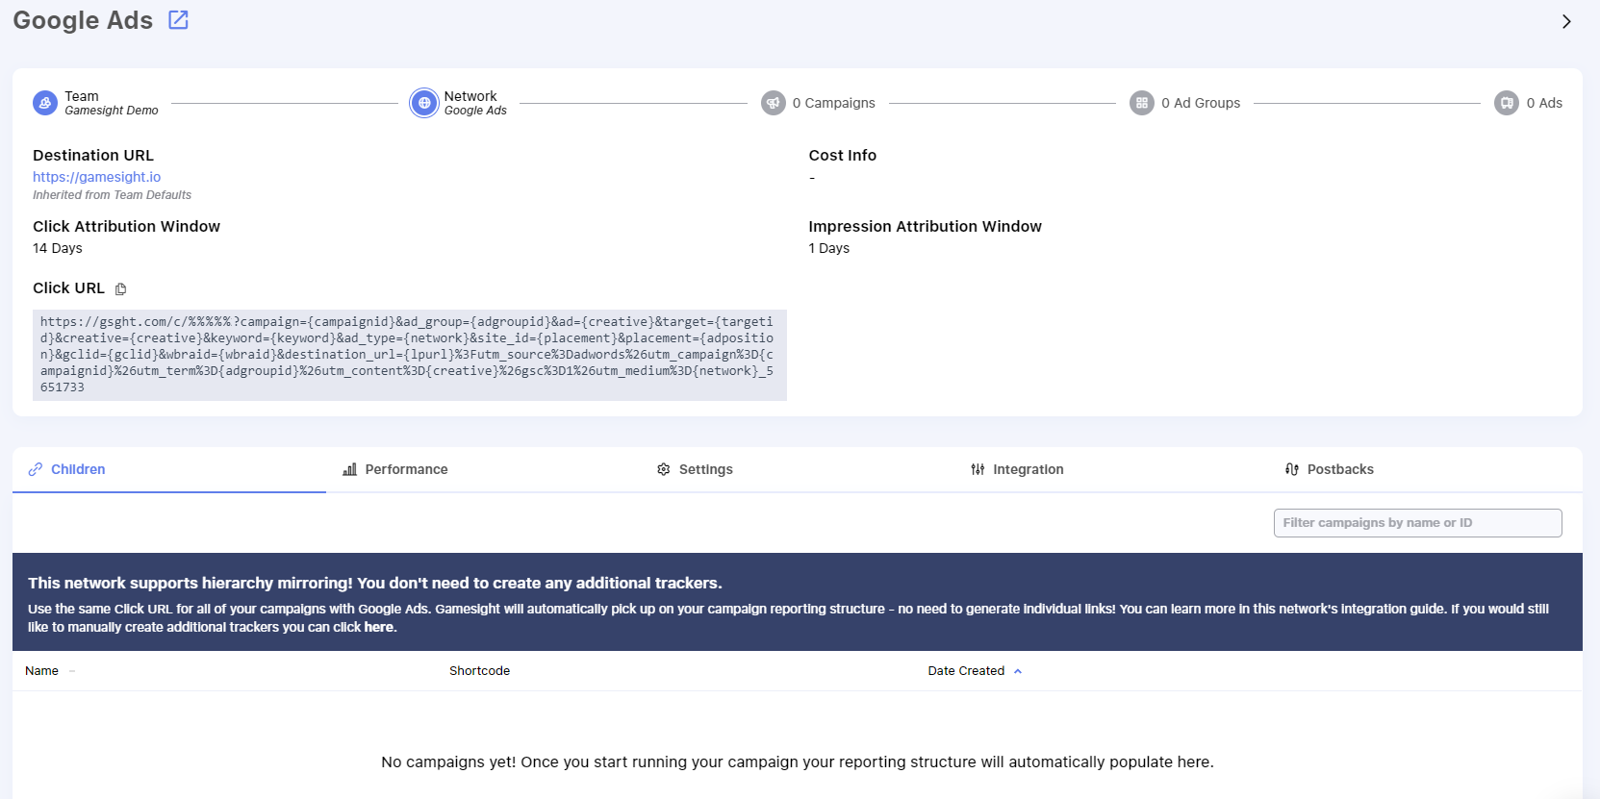Click the Ad Groups grid icon
The image size is (1600, 799).
click(x=1142, y=103)
